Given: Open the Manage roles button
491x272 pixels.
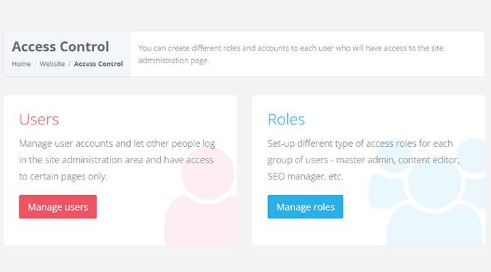Looking at the screenshot, I should point(306,207).
